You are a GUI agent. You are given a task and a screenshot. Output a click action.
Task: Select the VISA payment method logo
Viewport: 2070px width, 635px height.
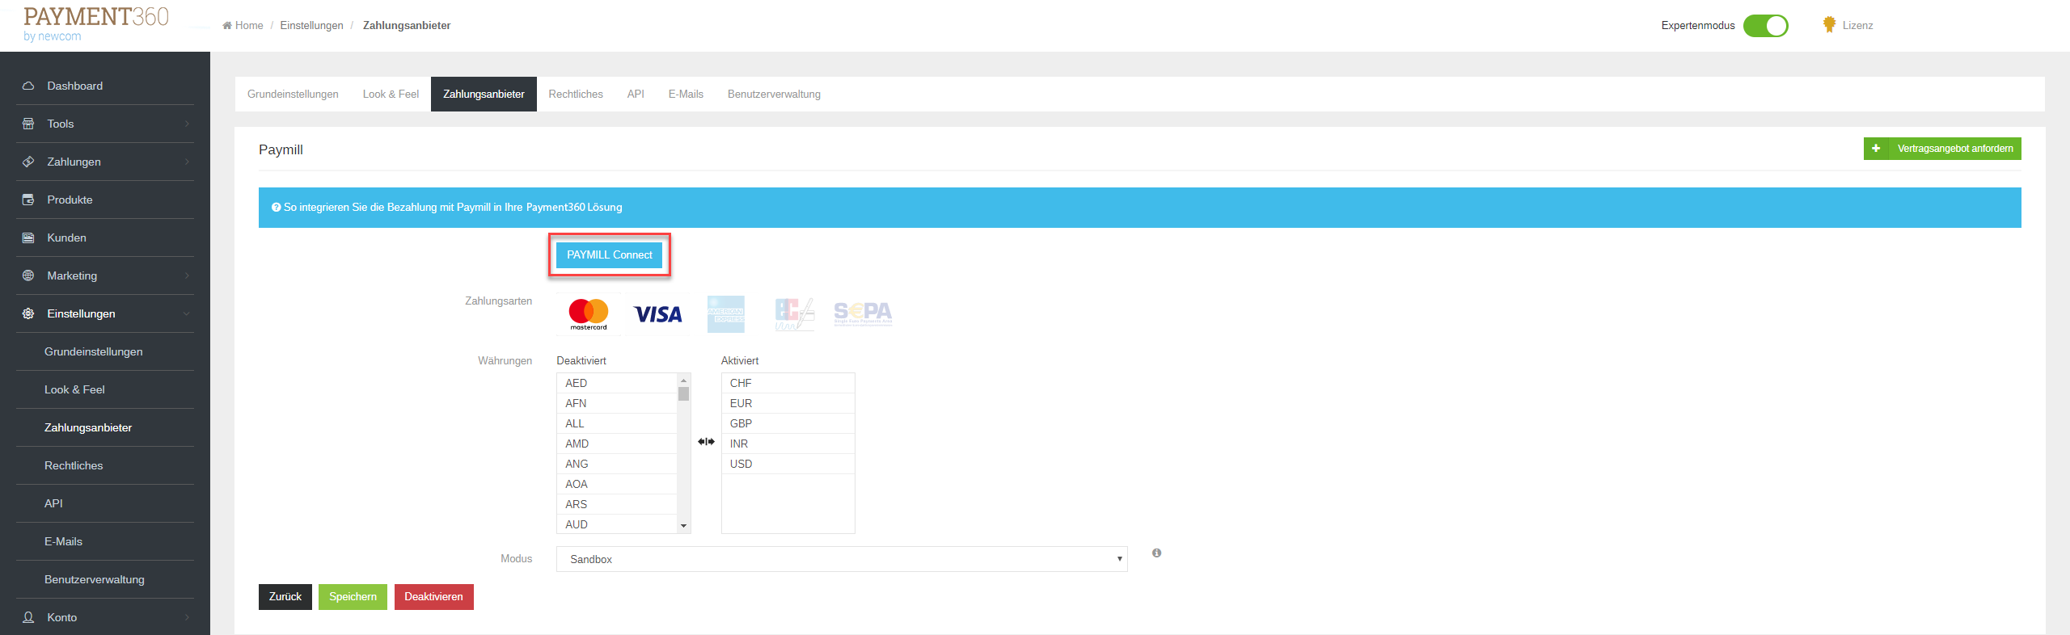[x=657, y=314]
